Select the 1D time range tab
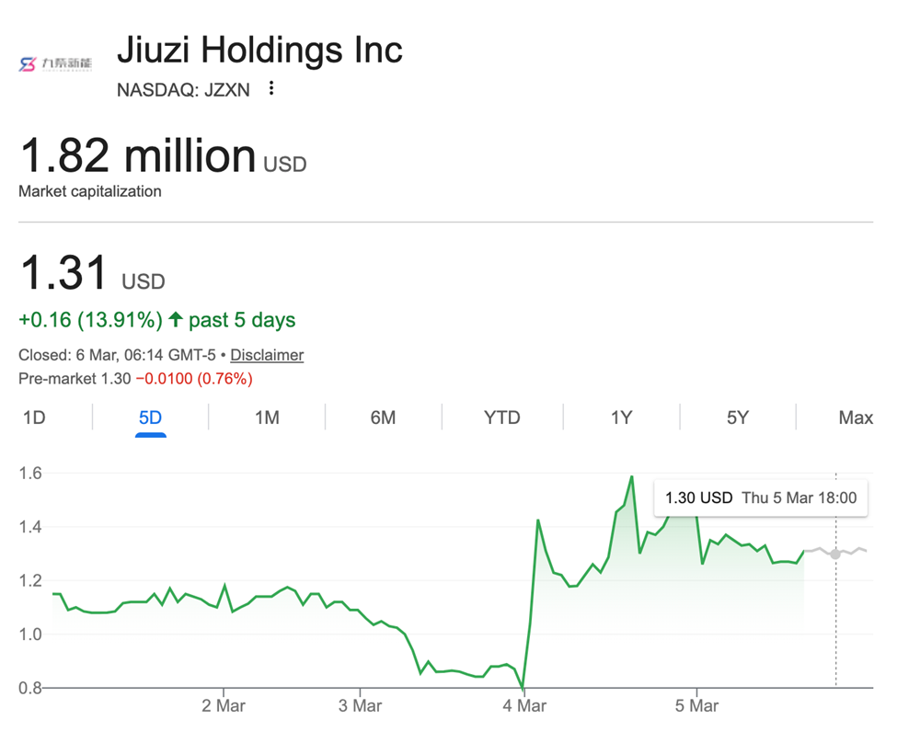This screenshot has height=743, width=897. 34,417
